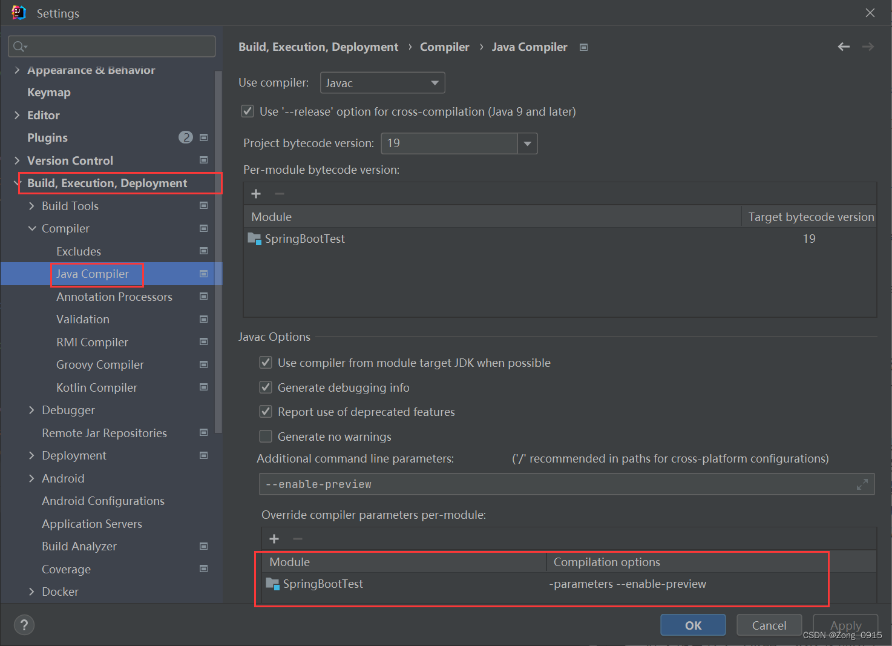
Task: Open the Use compiler Javac dropdown
Action: 382,83
